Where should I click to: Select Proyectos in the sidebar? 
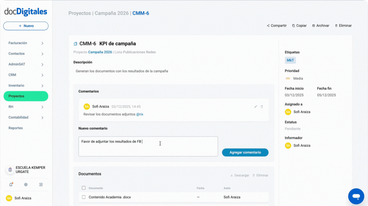click(x=25, y=96)
